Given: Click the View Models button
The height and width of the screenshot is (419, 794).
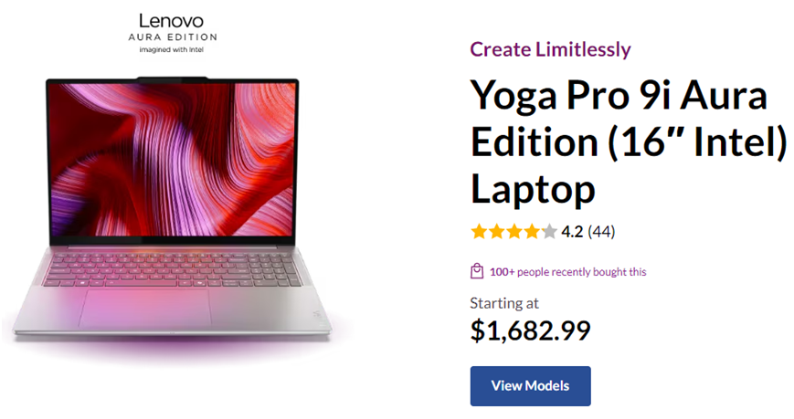Looking at the screenshot, I should tap(530, 385).
